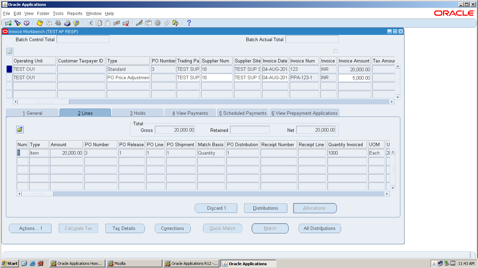This screenshot has width=478, height=268.
Task: Click the Discard 1 button
Action: 216,208
